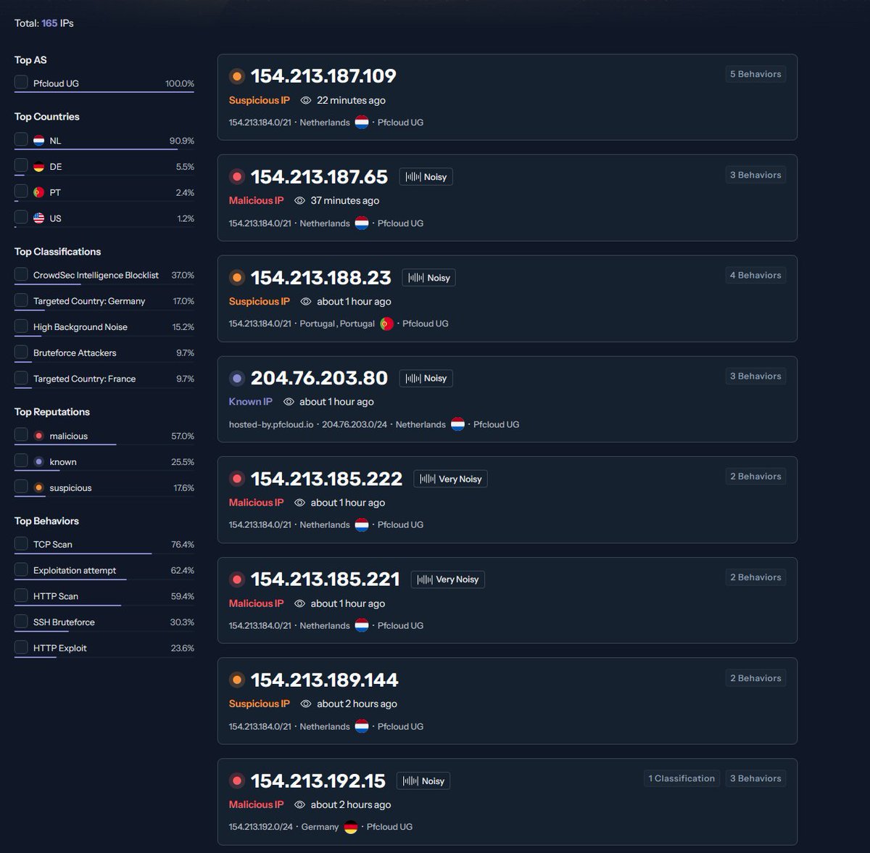
Task: Open IP 154.213.187.109 details
Action: click(x=323, y=76)
